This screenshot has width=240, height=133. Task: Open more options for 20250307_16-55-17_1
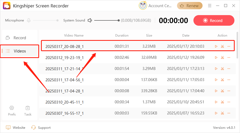[229, 113]
